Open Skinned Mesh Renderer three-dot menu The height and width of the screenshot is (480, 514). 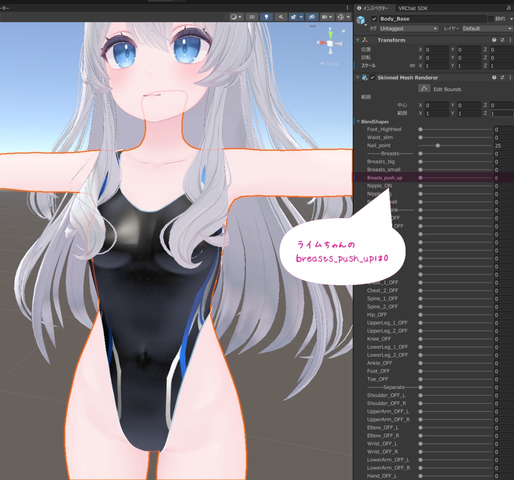tap(510, 78)
